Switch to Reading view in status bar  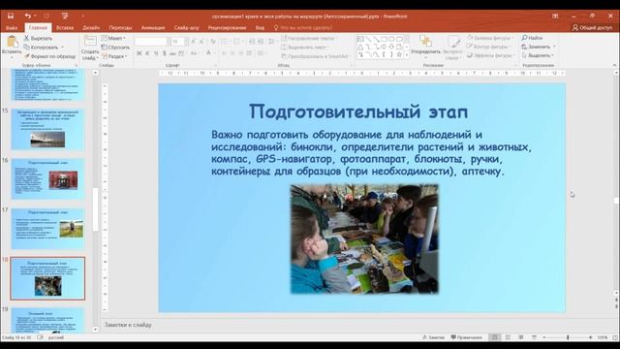click(x=521, y=337)
